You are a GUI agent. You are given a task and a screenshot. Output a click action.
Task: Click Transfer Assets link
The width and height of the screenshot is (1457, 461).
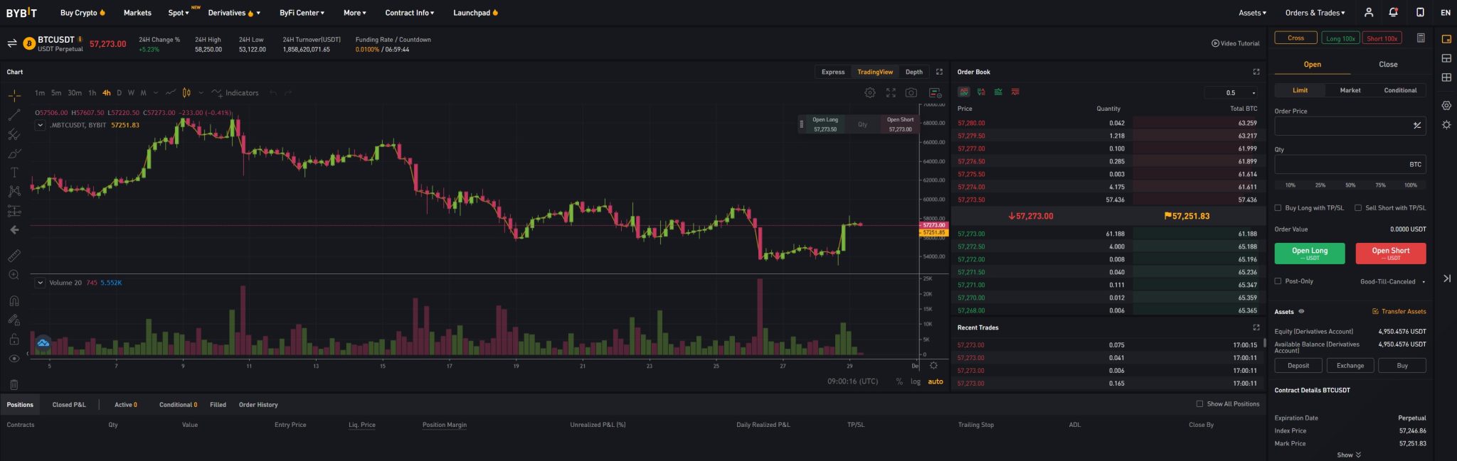click(x=1399, y=312)
